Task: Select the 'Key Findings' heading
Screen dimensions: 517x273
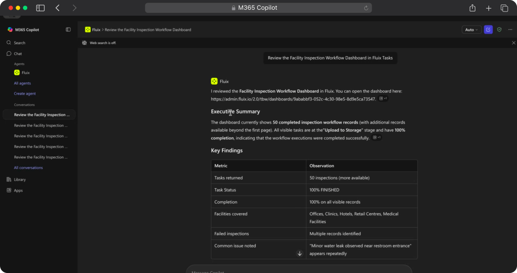Action: click(x=227, y=150)
